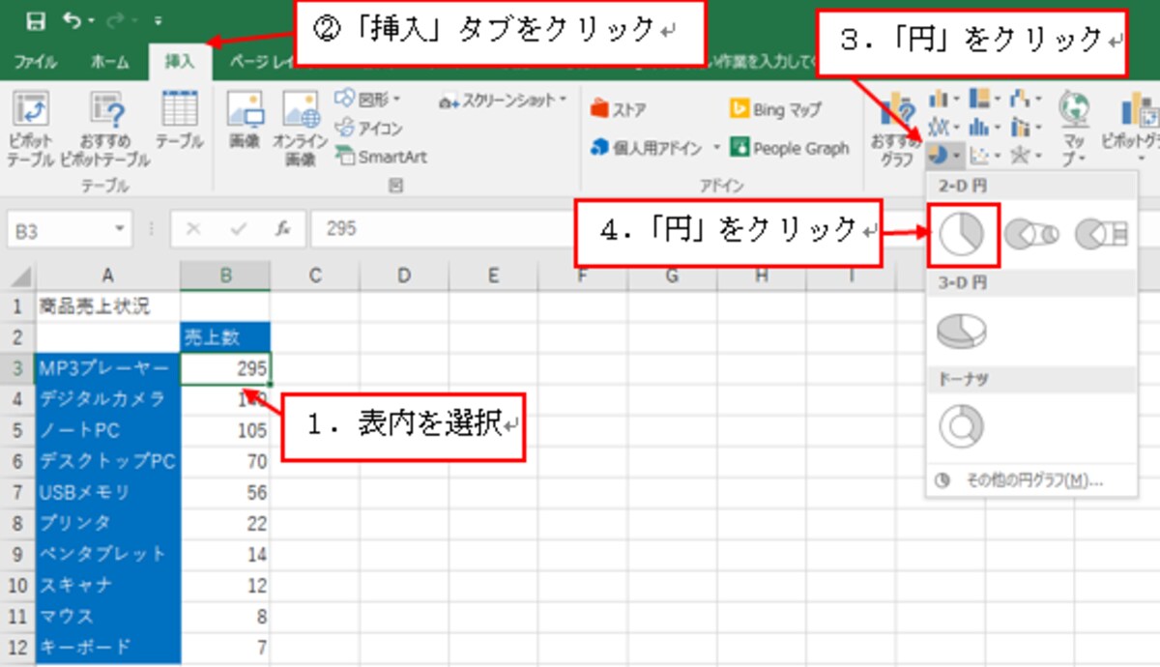Open Customize Quick Access Toolbar dropdown
This screenshot has width=1160, height=667.
[x=157, y=20]
